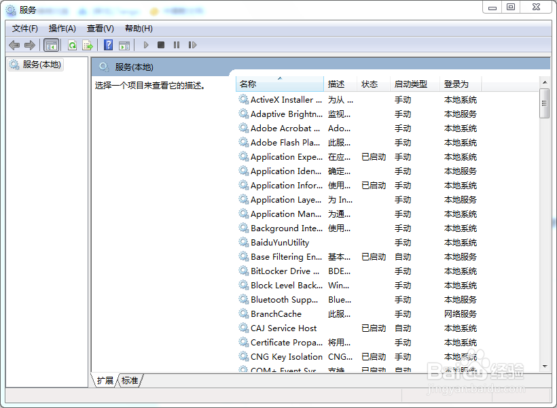Sort by the 状态 column header
This screenshot has width=557, height=408.
(374, 84)
